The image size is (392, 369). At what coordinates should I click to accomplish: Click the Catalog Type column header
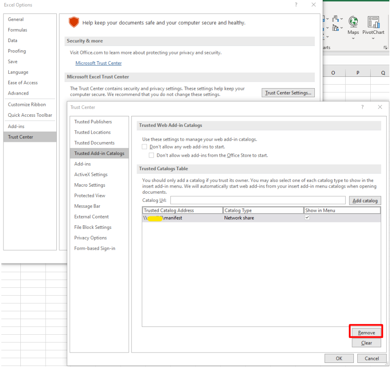coord(263,210)
